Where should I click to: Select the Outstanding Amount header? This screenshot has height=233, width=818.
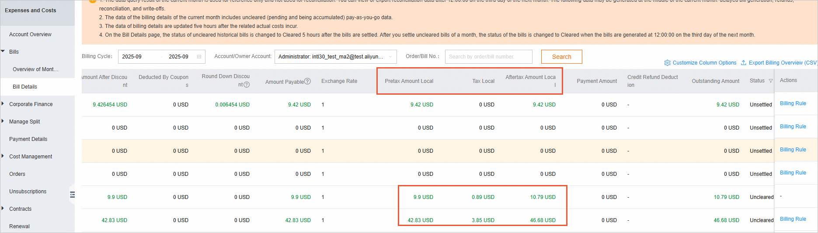click(x=715, y=81)
